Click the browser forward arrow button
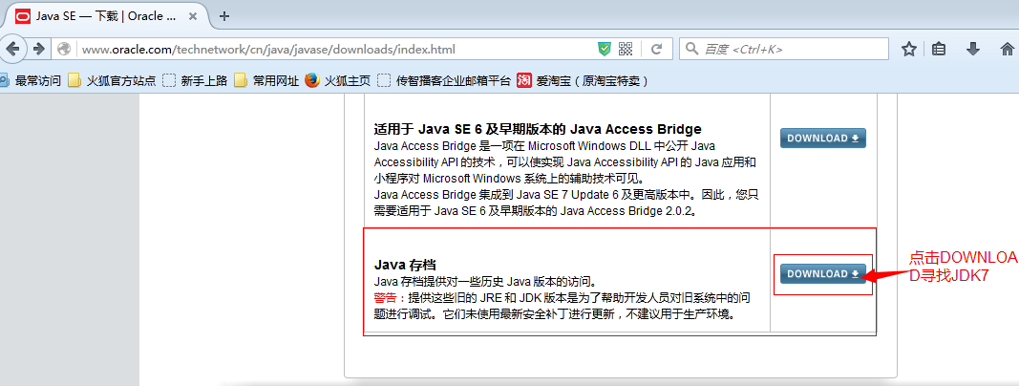The width and height of the screenshot is (1019, 386). tap(38, 49)
